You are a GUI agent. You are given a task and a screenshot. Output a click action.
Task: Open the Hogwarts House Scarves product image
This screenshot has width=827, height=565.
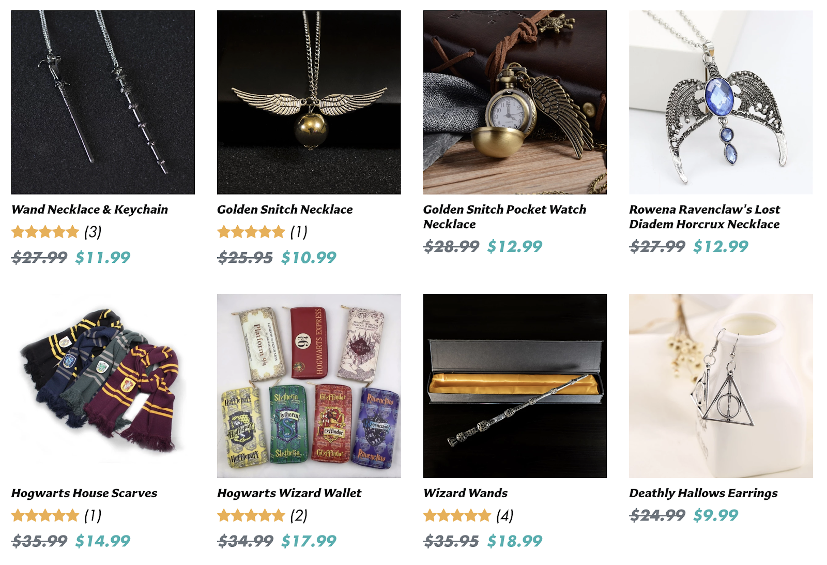click(103, 386)
